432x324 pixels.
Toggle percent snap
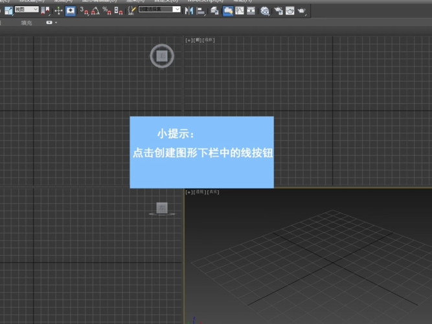107,11
